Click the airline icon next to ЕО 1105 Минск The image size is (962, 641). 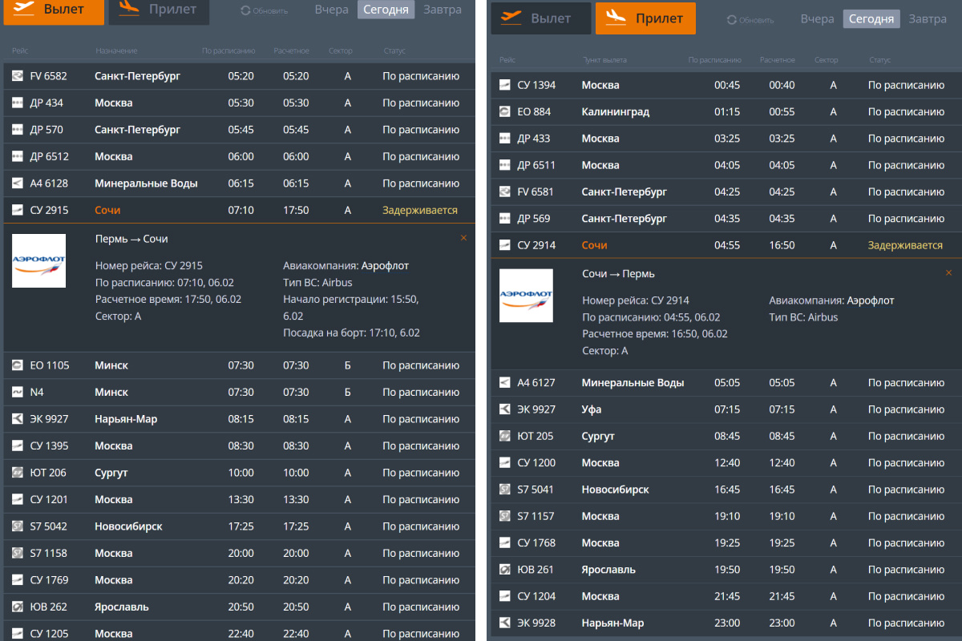(18, 365)
